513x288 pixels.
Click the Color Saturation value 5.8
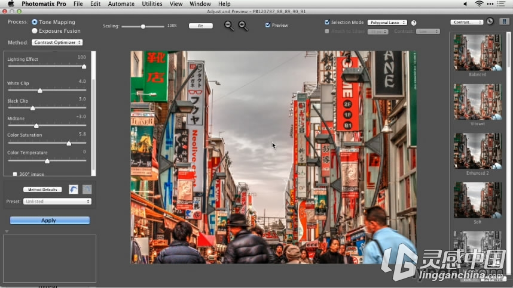coord(83,134)
